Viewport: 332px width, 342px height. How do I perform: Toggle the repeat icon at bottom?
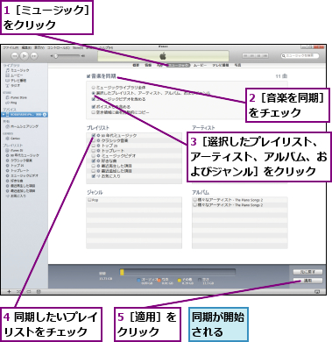pyautogui.click(x=29, y=291)
